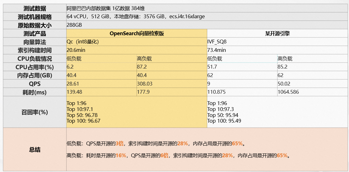Click the orange 6倍 in the summary
The width and height of the screenshot is (349, 172).
click(165, 155)
